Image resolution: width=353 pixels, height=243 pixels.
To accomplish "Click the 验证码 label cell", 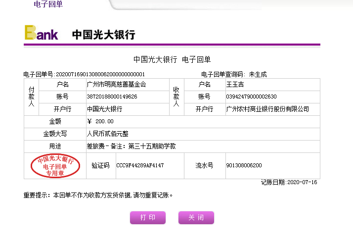I will pyautogui.click(x=101, y=166).
